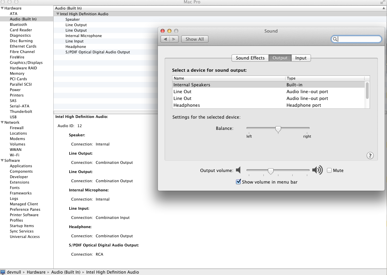Open Ethernet Cards in sidebar
Screen dimensions: 387x275
pyautogui.click(x=23, y=46)
